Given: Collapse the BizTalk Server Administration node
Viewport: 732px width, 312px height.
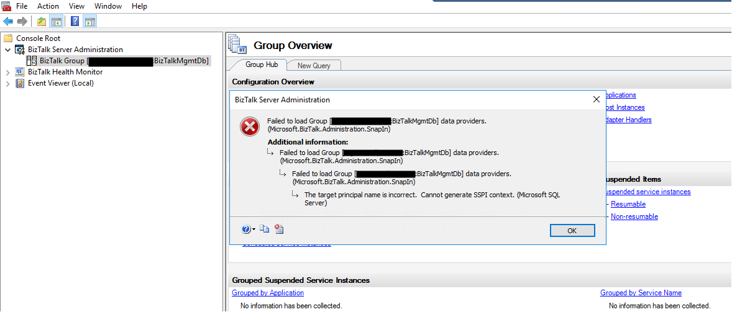Looking at the screenshot, I should click(7, 50).
